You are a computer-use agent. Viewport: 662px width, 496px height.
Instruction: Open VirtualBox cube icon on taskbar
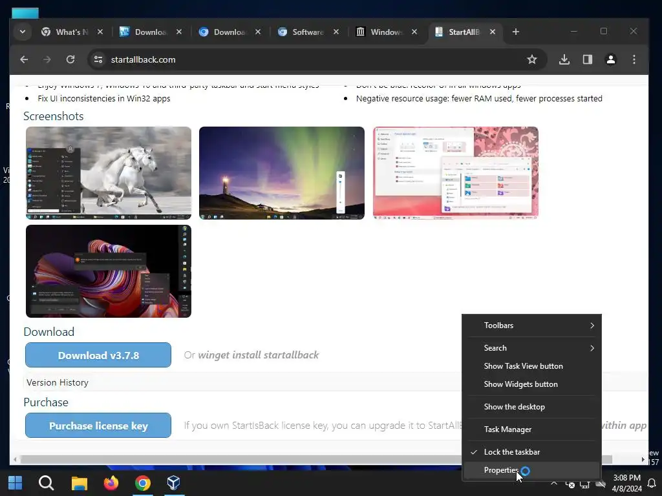click(173, 483)
